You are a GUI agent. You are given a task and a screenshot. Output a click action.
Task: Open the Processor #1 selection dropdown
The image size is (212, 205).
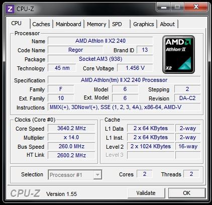click(75, 175)
